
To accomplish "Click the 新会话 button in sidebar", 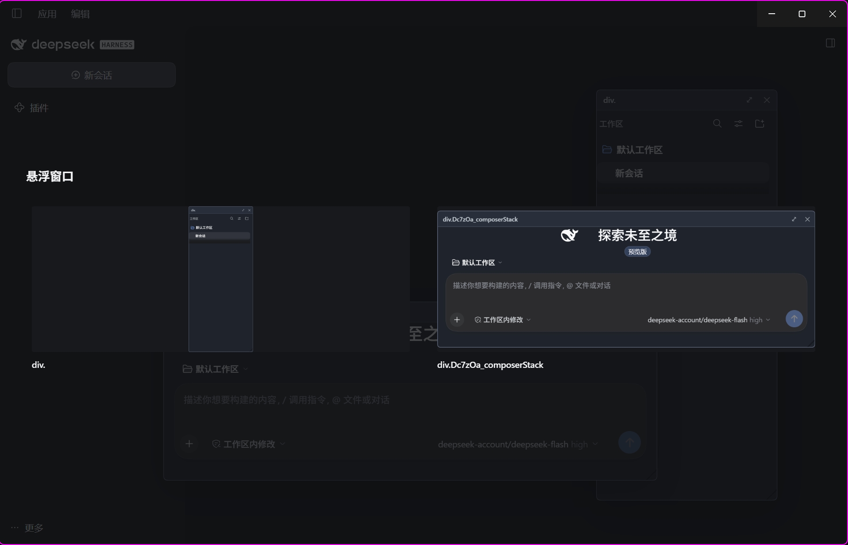I will (x=92, y=75).
